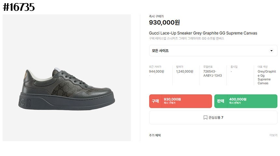Image resolution: width=280 pixels, height=156 pixels.
Task: Click the dropdown arrow in the size selector
Action: point(272,51)
